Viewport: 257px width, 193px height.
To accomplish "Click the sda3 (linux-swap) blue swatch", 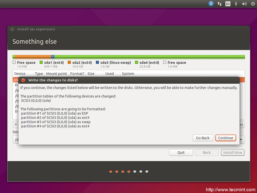I will coord(97,62).
